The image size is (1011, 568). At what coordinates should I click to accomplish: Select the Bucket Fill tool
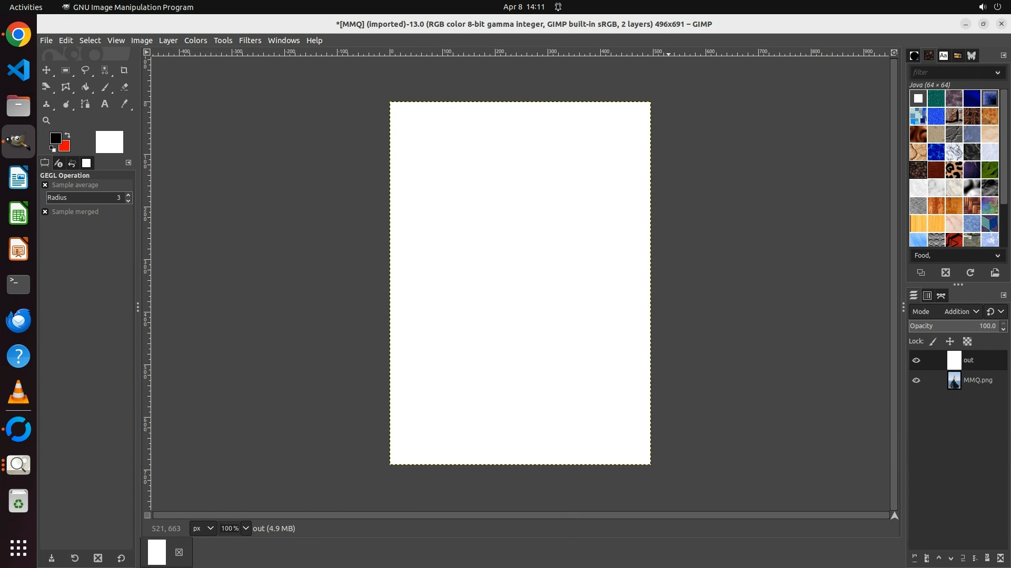click(85, 87)
